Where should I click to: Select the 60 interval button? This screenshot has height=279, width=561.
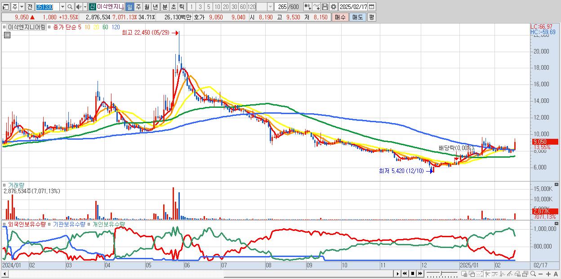243,7
